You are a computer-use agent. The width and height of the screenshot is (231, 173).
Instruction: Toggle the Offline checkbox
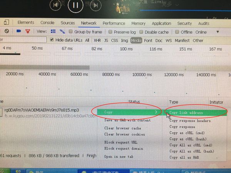177,32
